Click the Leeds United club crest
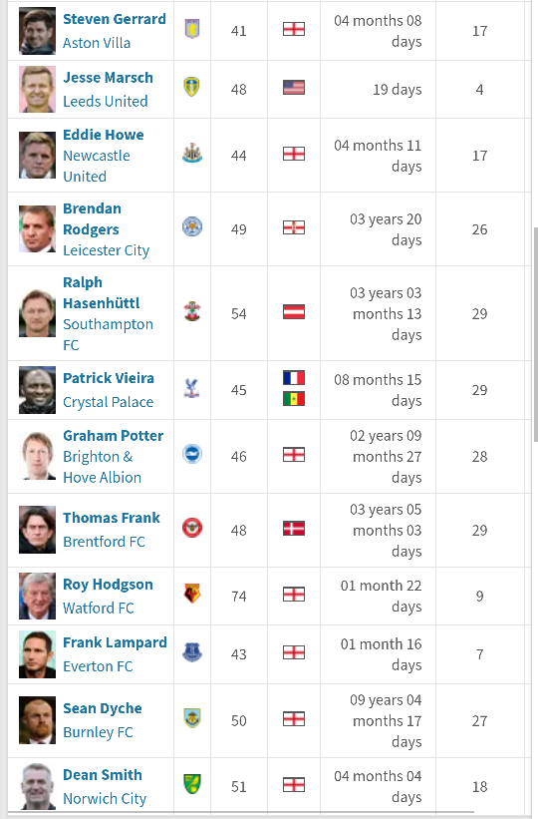This screenshot has width=538, height=819. pos(192,87)
